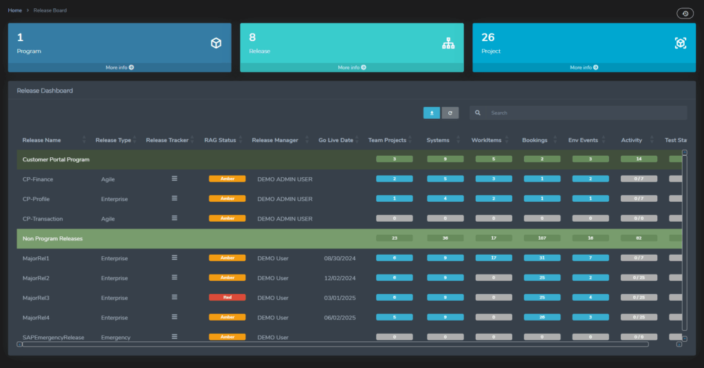Sort table by Release Name column

click(x=42, y=140)
